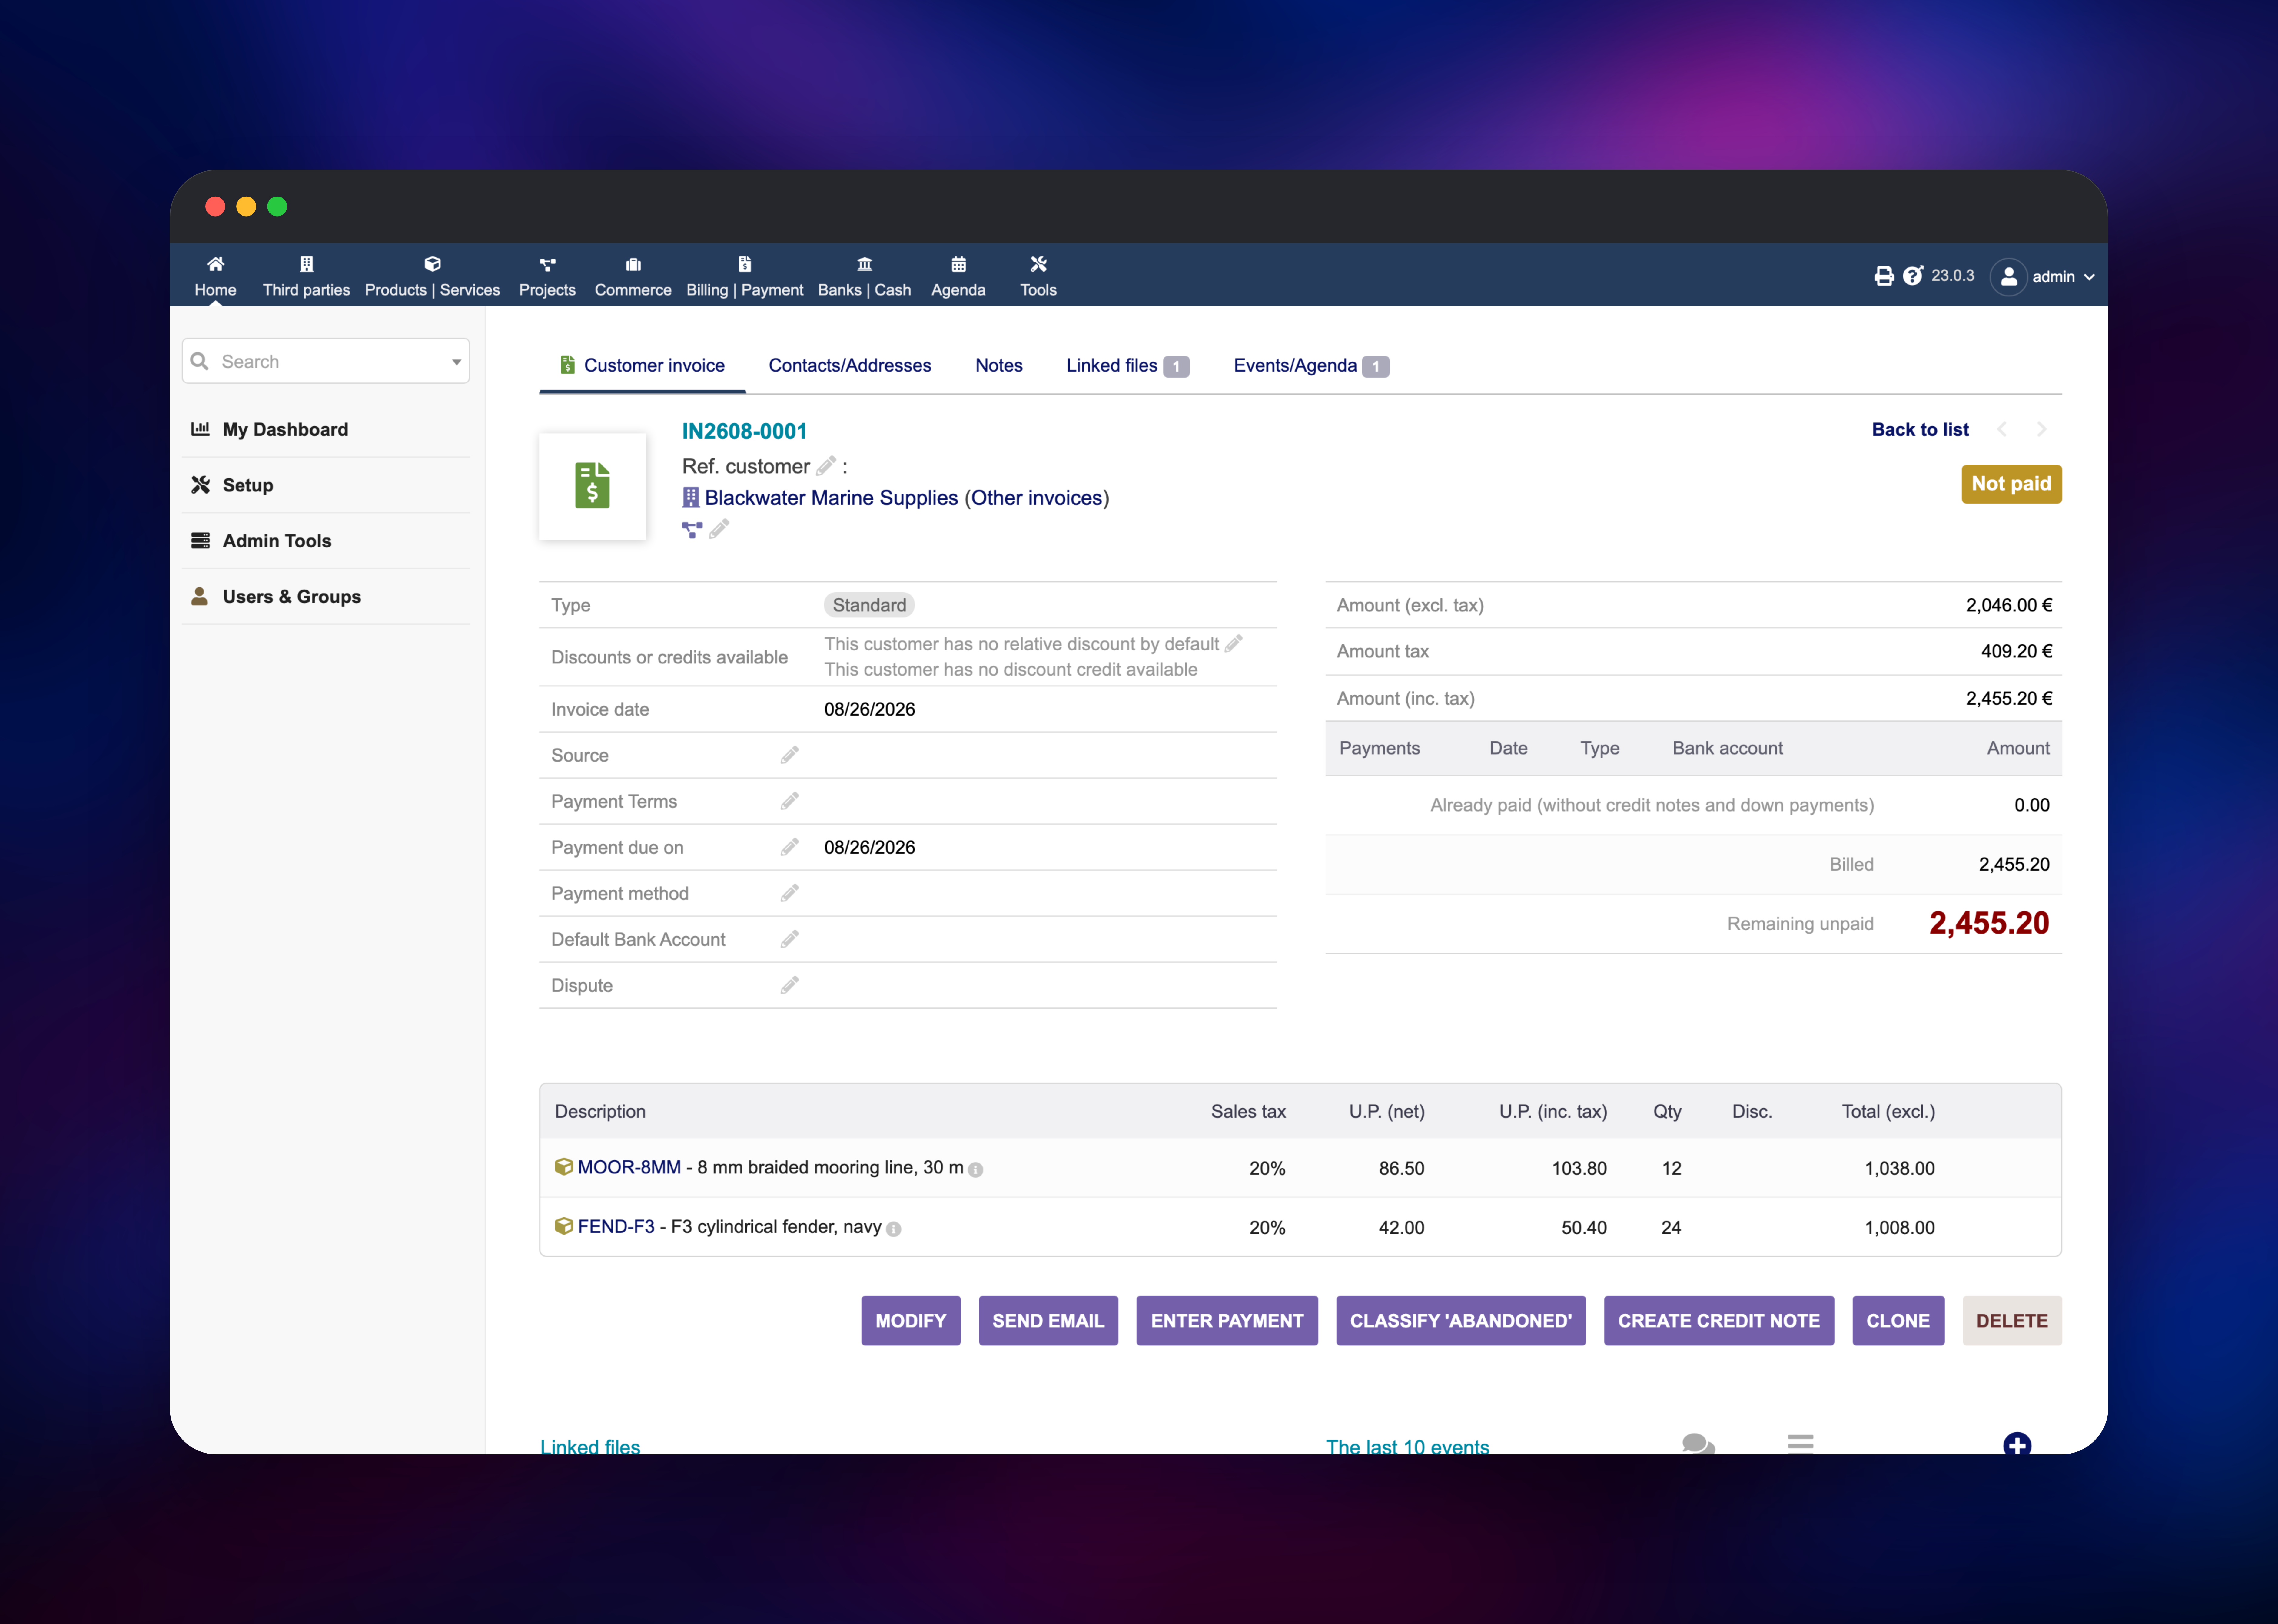Screen dimensions: 2278x1624
Task: Edit the Dispute field pencil
Action: click(789, 985)
